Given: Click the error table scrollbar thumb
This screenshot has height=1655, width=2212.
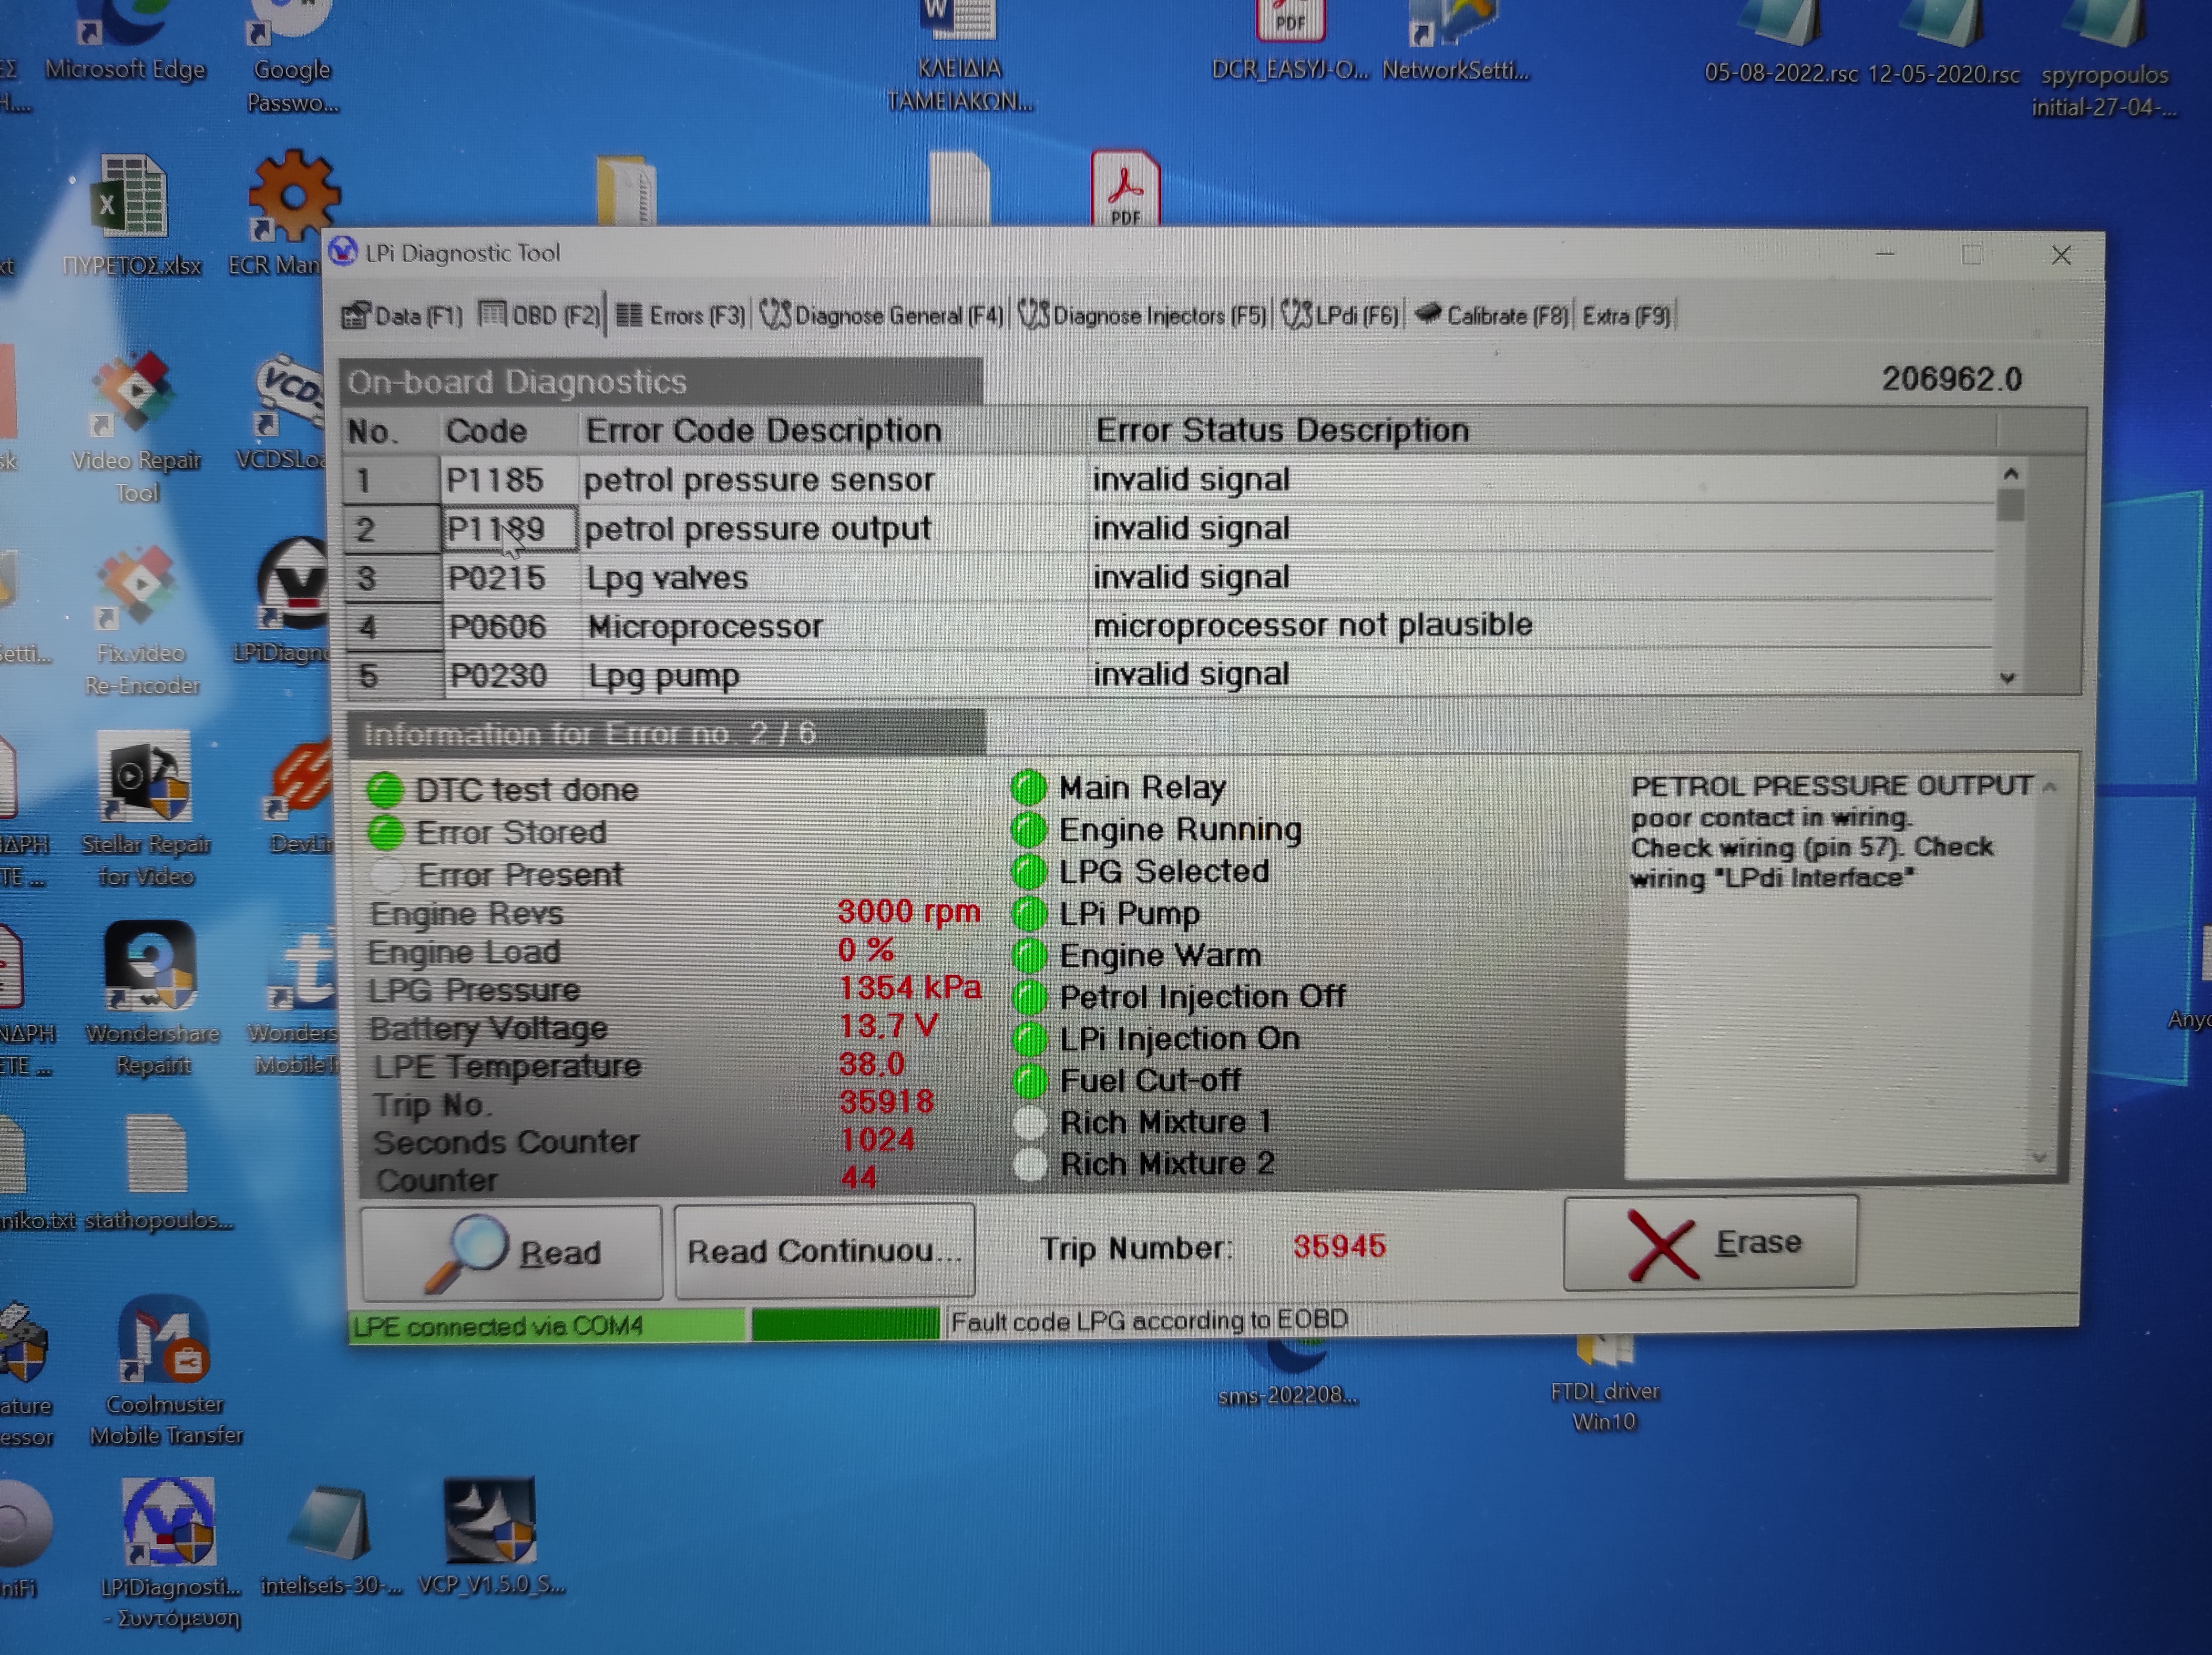Looking at the screenshot, I should (2010, 505).
